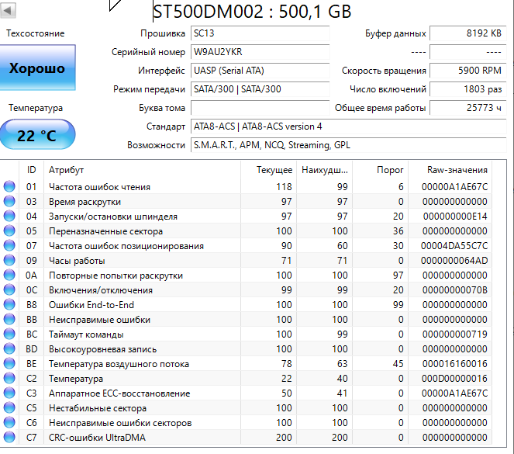
Task: Select row CRC-ошибки UltraDMA
Action: [247, 438]
